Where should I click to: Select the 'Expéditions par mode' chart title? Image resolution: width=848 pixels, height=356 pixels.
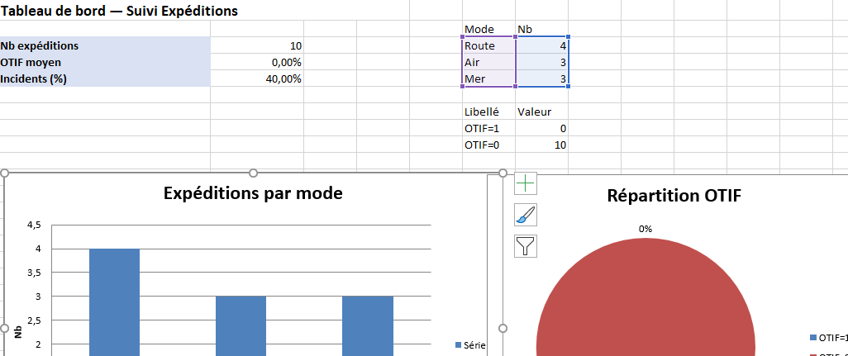click(253, 193)
